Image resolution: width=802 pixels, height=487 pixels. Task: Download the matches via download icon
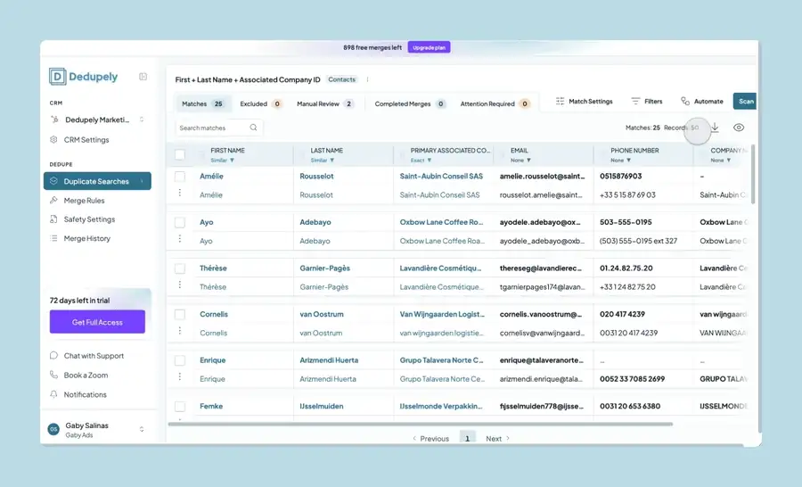(x=715, y=128)
